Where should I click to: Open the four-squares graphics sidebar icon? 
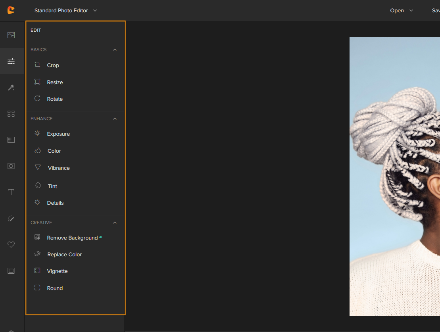coord(11,114)
